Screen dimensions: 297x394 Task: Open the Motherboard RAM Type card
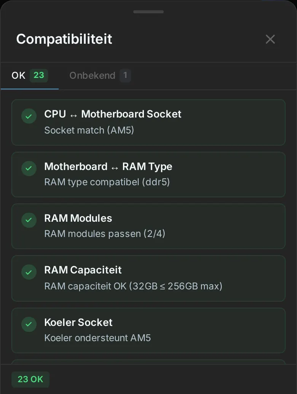(x=148, y=175)
